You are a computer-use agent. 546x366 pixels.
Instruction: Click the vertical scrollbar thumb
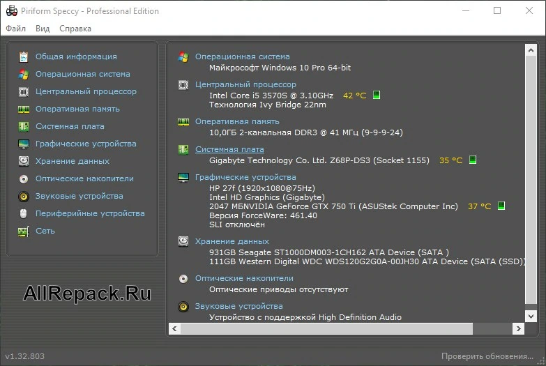coord(531,180)
